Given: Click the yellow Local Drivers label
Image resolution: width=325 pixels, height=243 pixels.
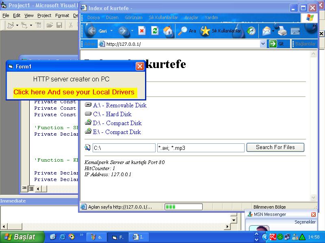Looking at the screenshot, I should point(74,92).
